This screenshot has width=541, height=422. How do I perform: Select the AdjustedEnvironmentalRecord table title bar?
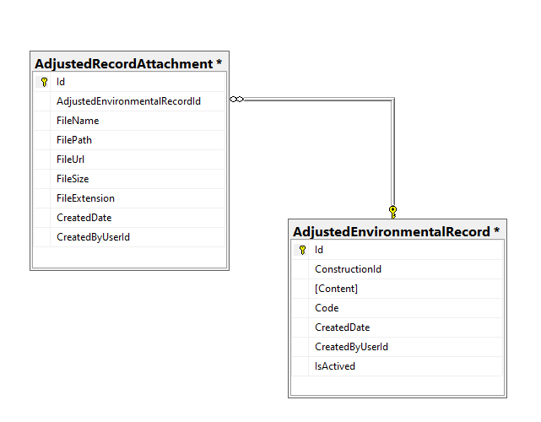pos(397,231)
